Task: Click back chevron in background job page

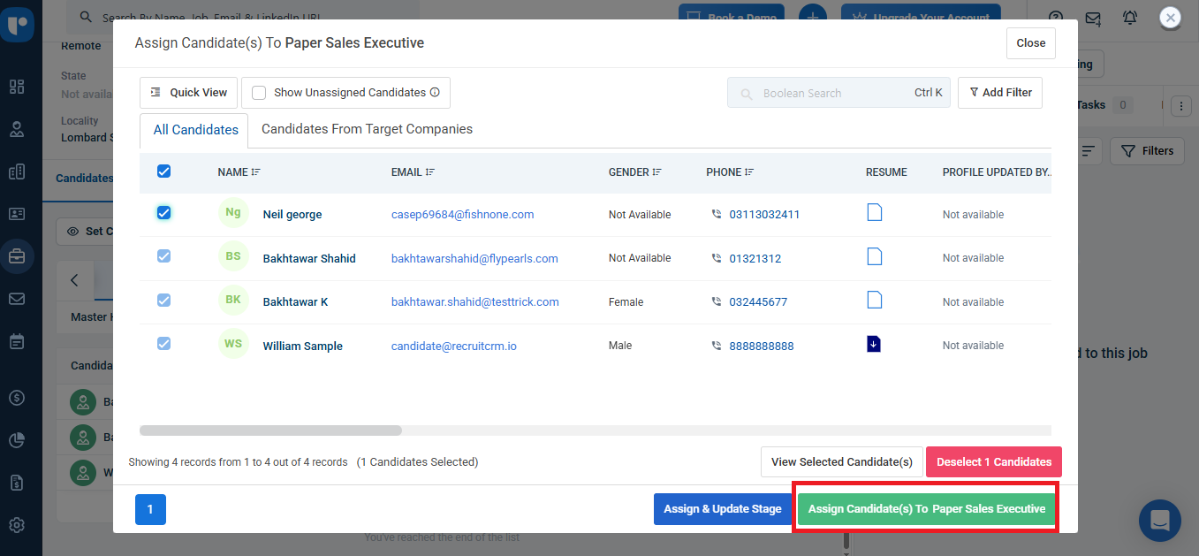Action: [x=74, y=280]
